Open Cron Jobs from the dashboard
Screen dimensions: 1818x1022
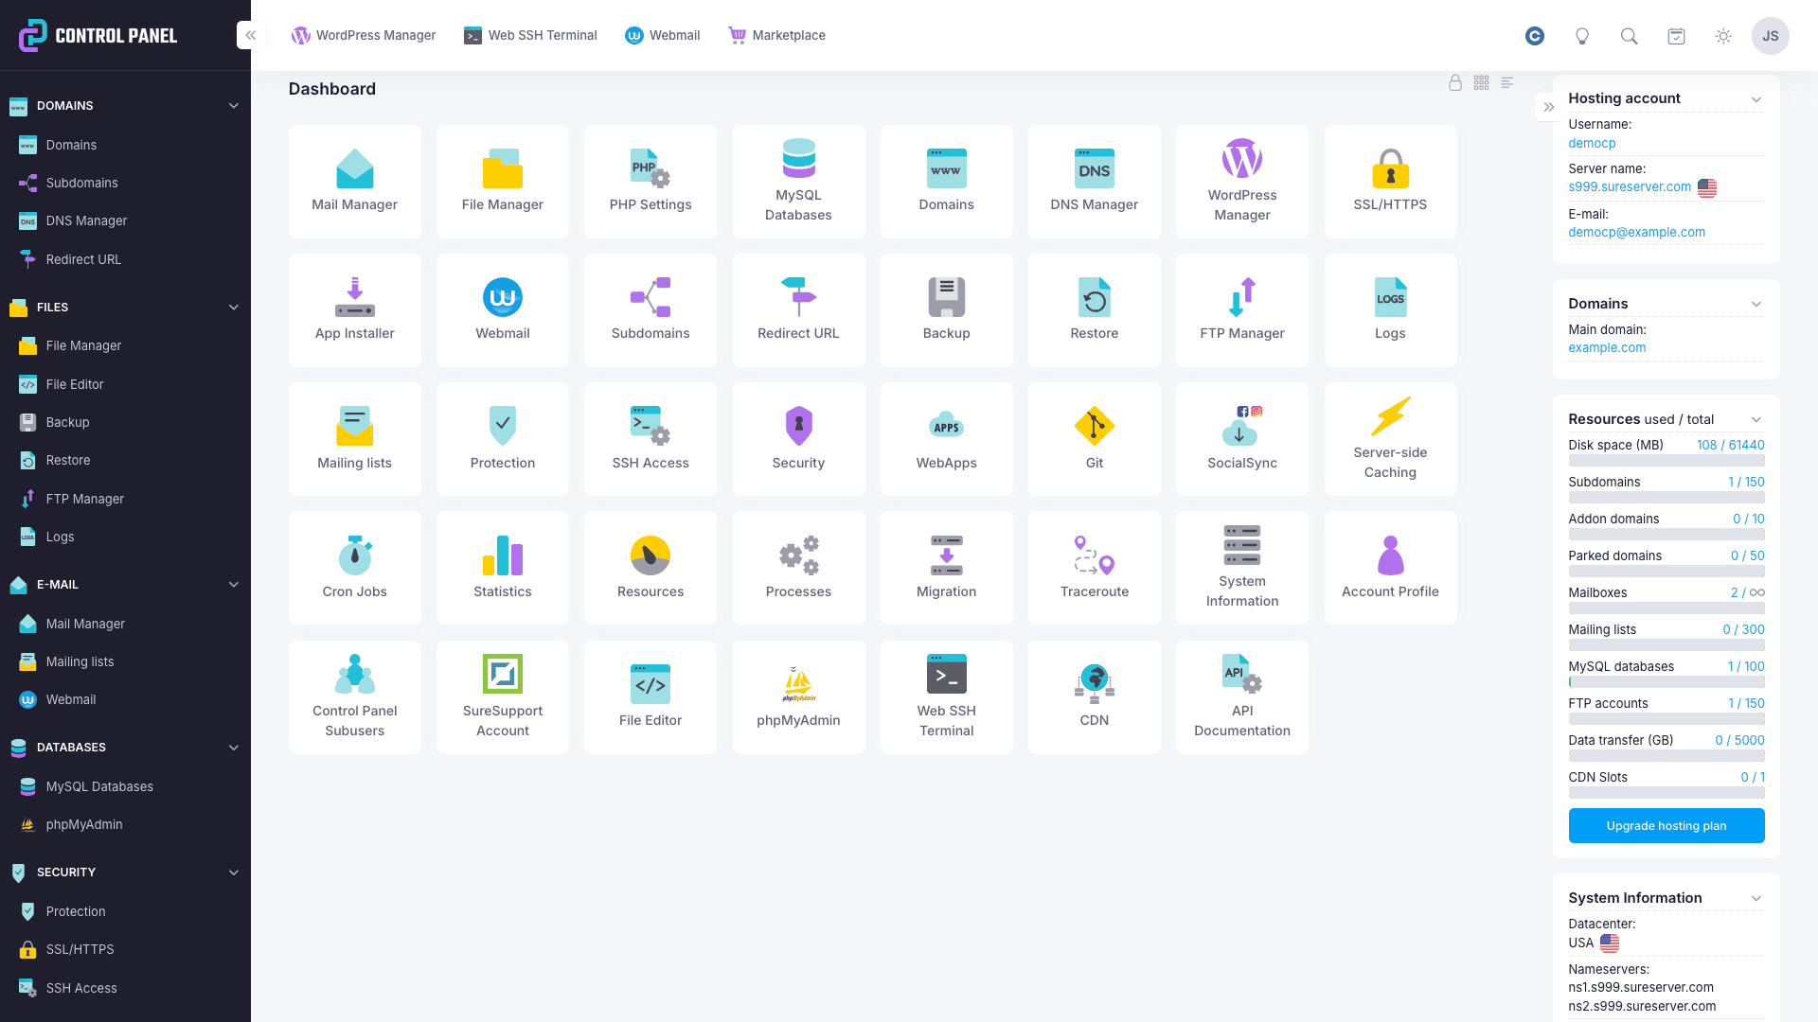[354, 567]
